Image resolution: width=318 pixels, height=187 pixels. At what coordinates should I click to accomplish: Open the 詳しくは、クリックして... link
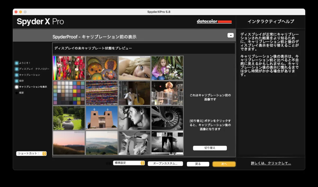click(x=271, y=163)
